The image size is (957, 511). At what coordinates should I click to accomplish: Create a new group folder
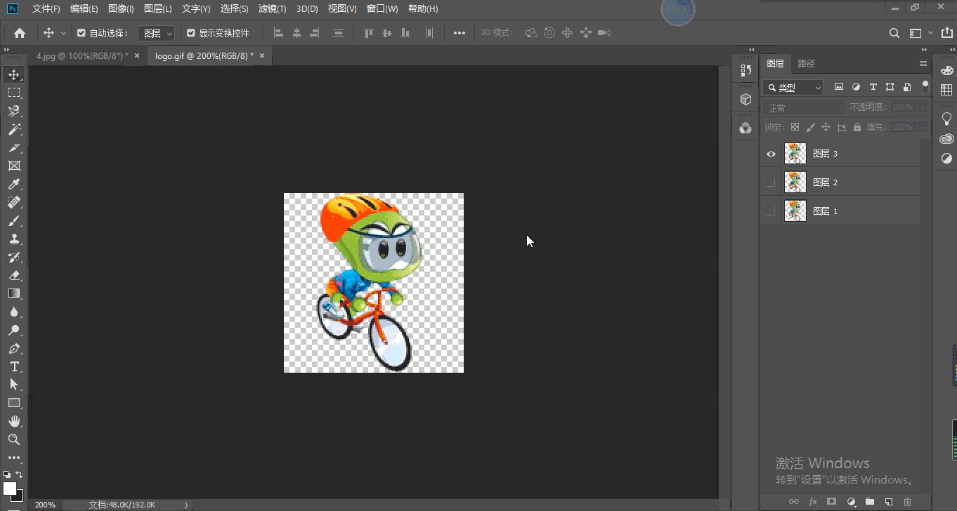pos(870,501)
